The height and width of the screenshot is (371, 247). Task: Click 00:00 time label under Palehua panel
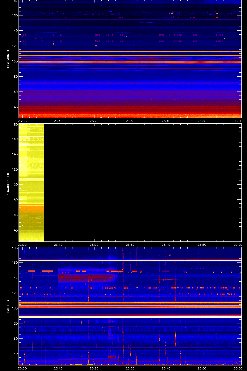(237, 368)
